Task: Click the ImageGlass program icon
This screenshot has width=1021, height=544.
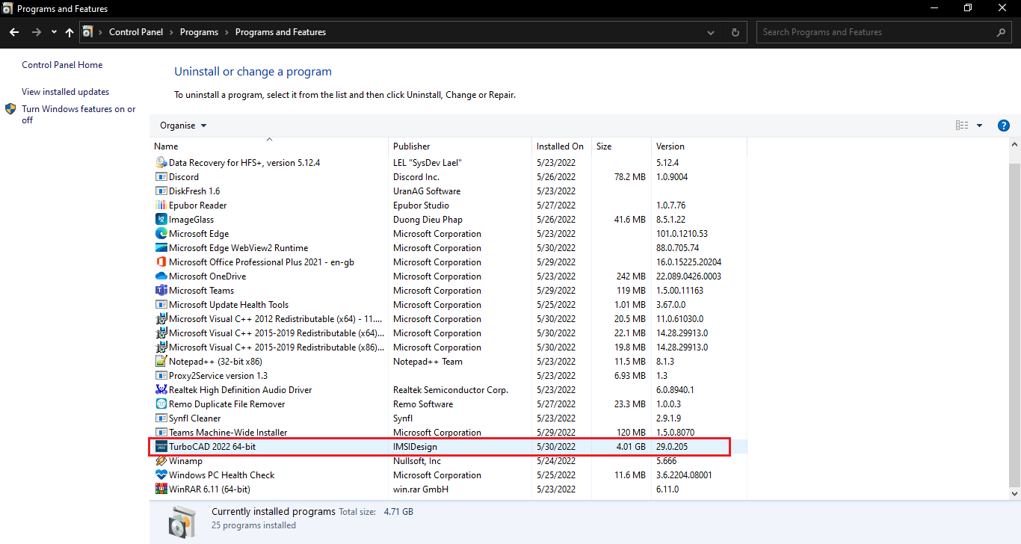Action: tap(161, 220)
